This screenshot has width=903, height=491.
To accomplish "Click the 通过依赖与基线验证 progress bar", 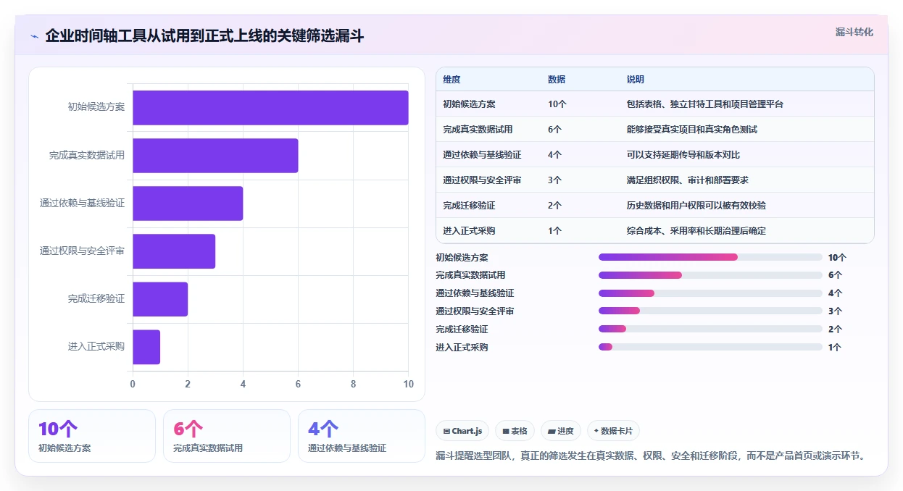I will point(710,293).
